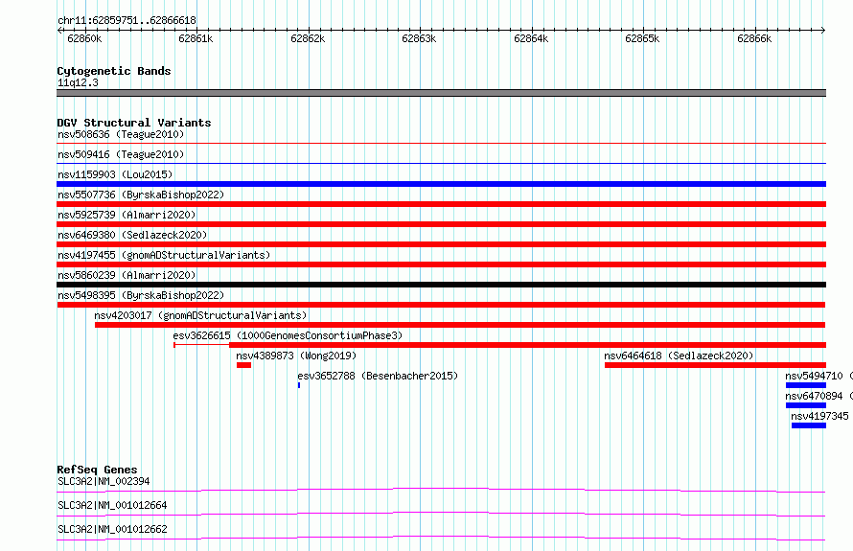Click the nsv508636 (Teague2010) variant label

click(x=121, y=134)
